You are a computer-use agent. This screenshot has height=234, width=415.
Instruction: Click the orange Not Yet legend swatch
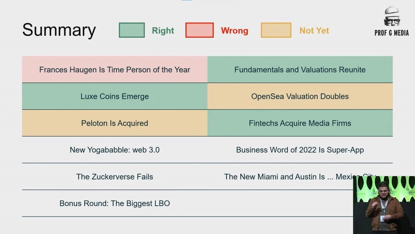pyautogui.click(x=276, y=30)
